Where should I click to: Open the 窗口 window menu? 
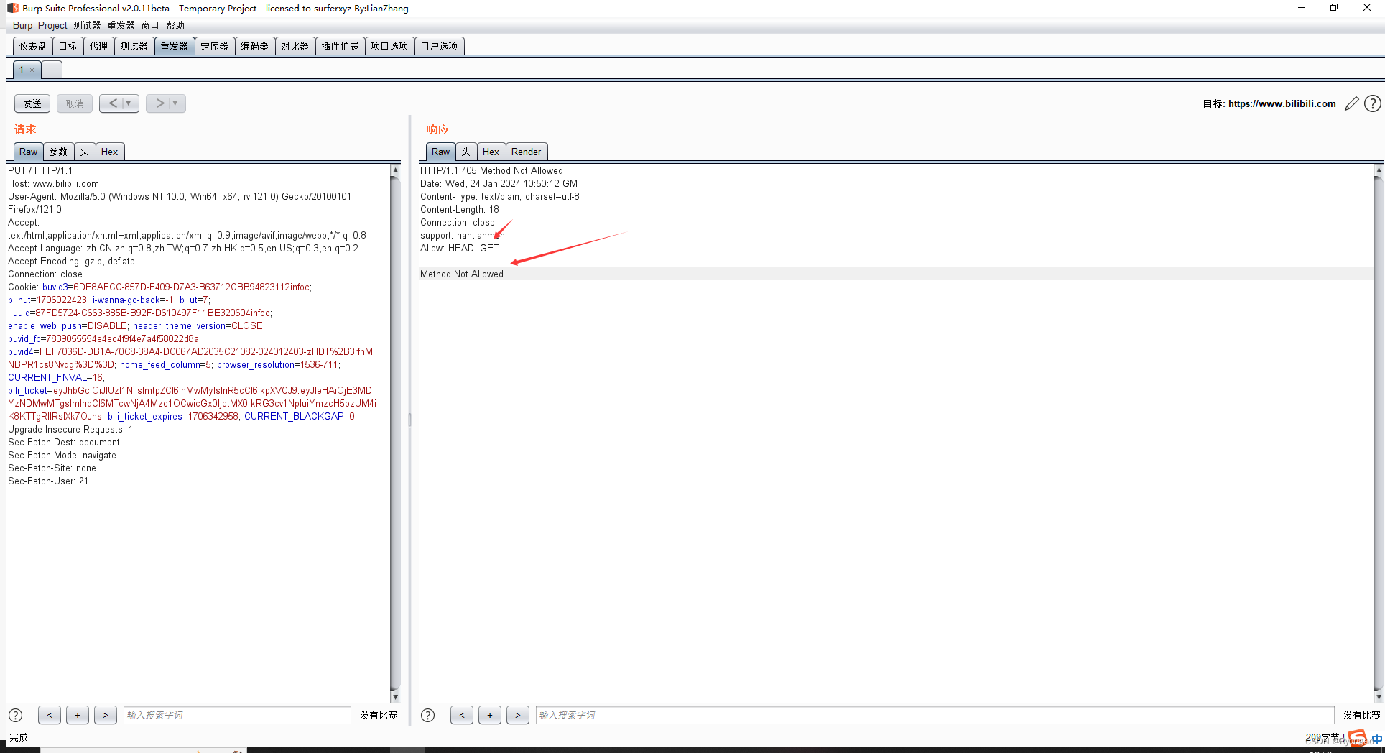[150, 25]
